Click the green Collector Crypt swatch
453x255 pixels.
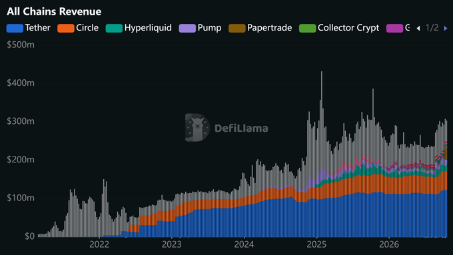(307, 29)
